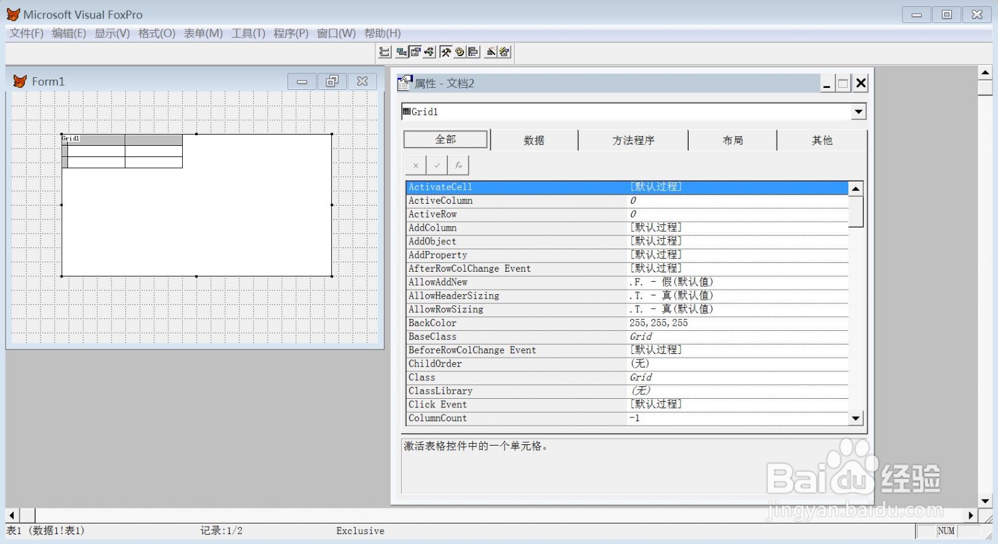Open the Data Environment toolbar icon
Viewport: 998px width, 544px height.
[402, 52]
